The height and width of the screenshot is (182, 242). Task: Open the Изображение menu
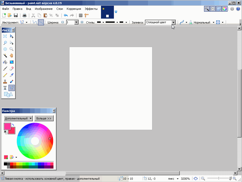click(44, 9)
